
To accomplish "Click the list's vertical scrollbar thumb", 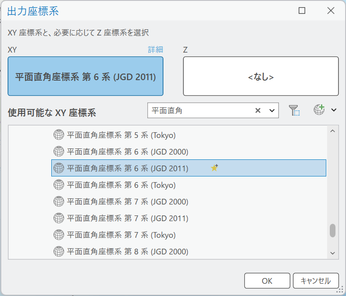I will click(332, 230).
